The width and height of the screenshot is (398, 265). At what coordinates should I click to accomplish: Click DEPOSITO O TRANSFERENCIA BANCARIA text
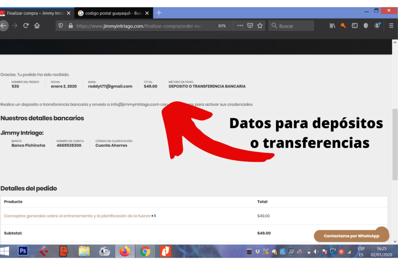pyautogui.click(x=207, y=87)
